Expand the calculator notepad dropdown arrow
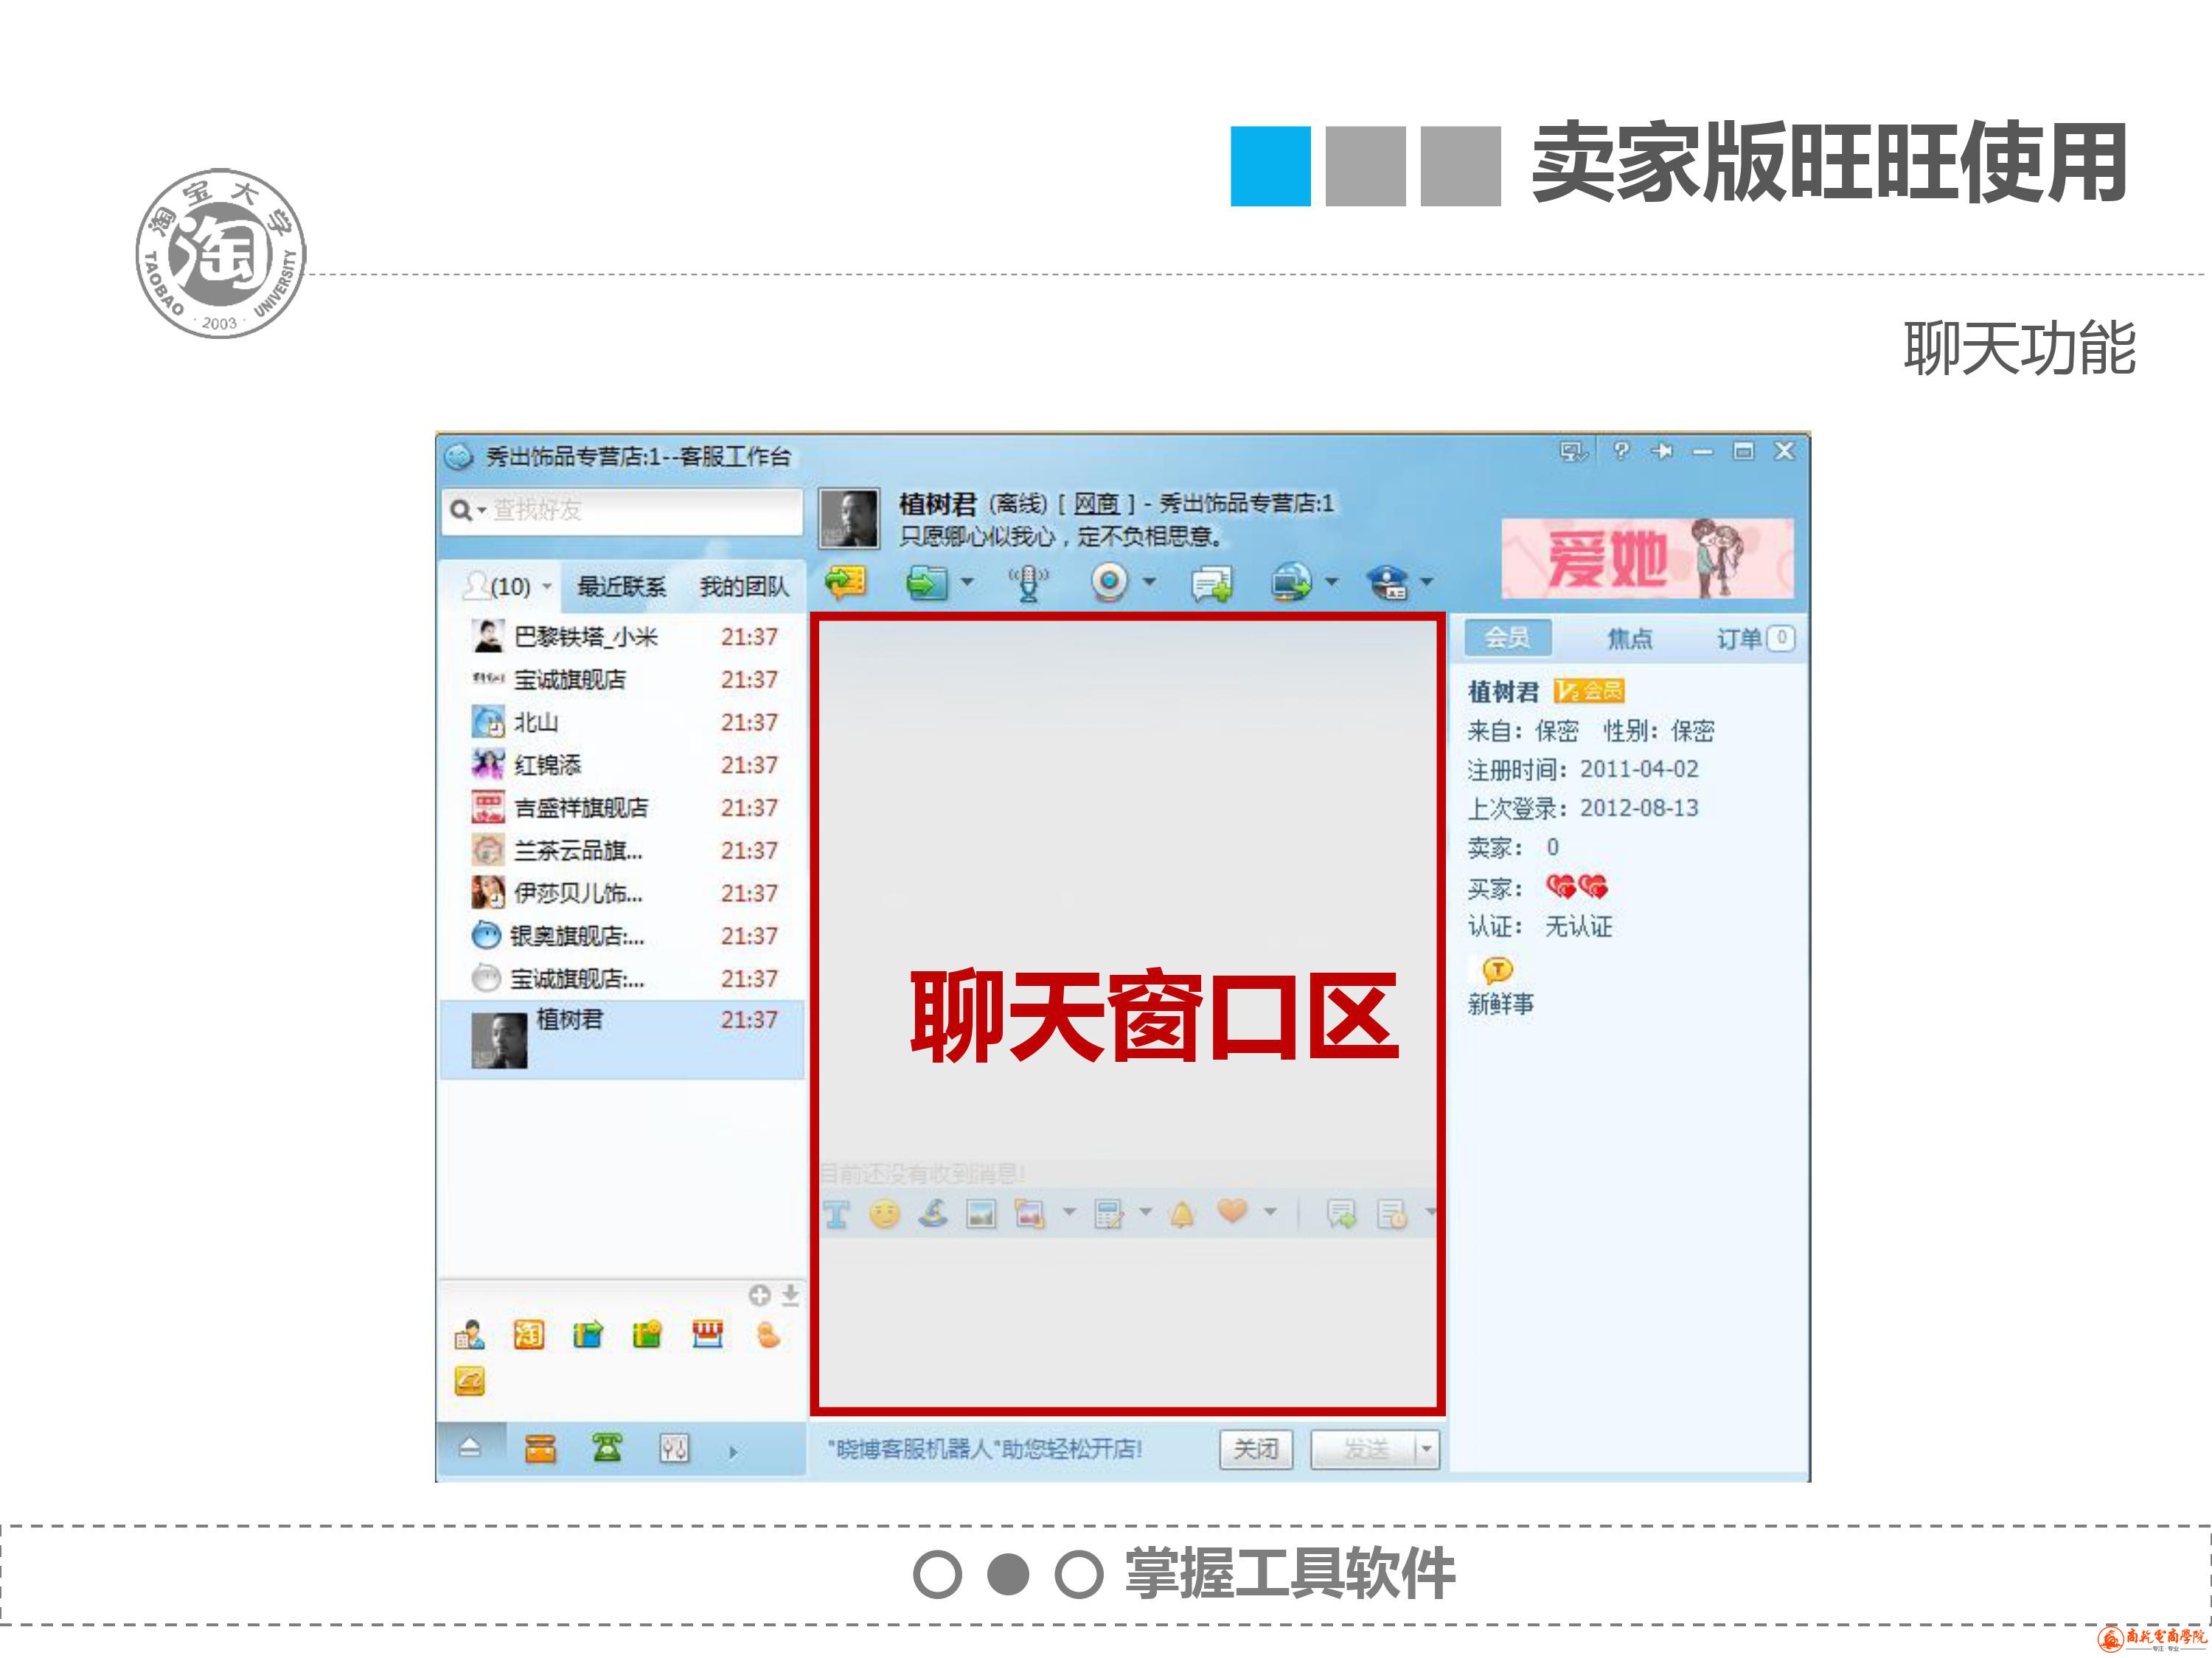Screen dimensions: 2212x1658 point(1146,1212)
